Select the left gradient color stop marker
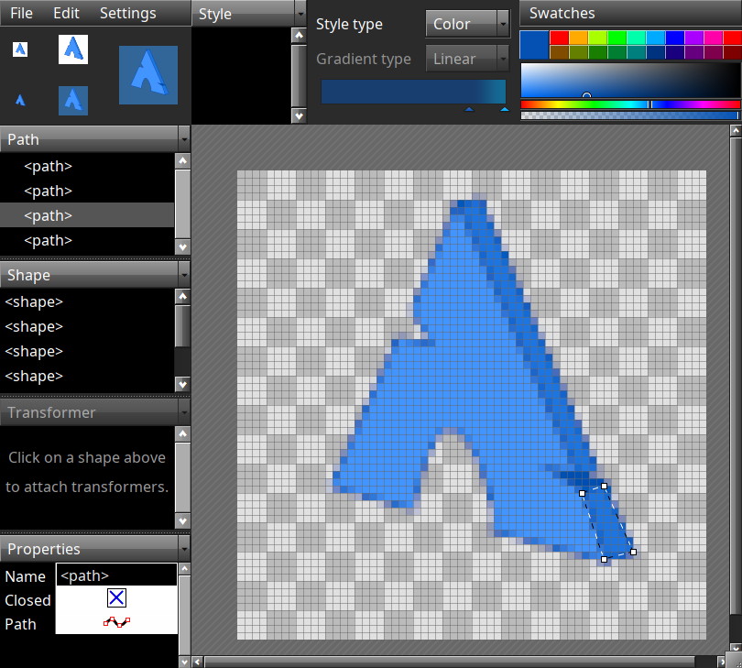The width and height of the screenshot is (742, 668). pos(469,109)
